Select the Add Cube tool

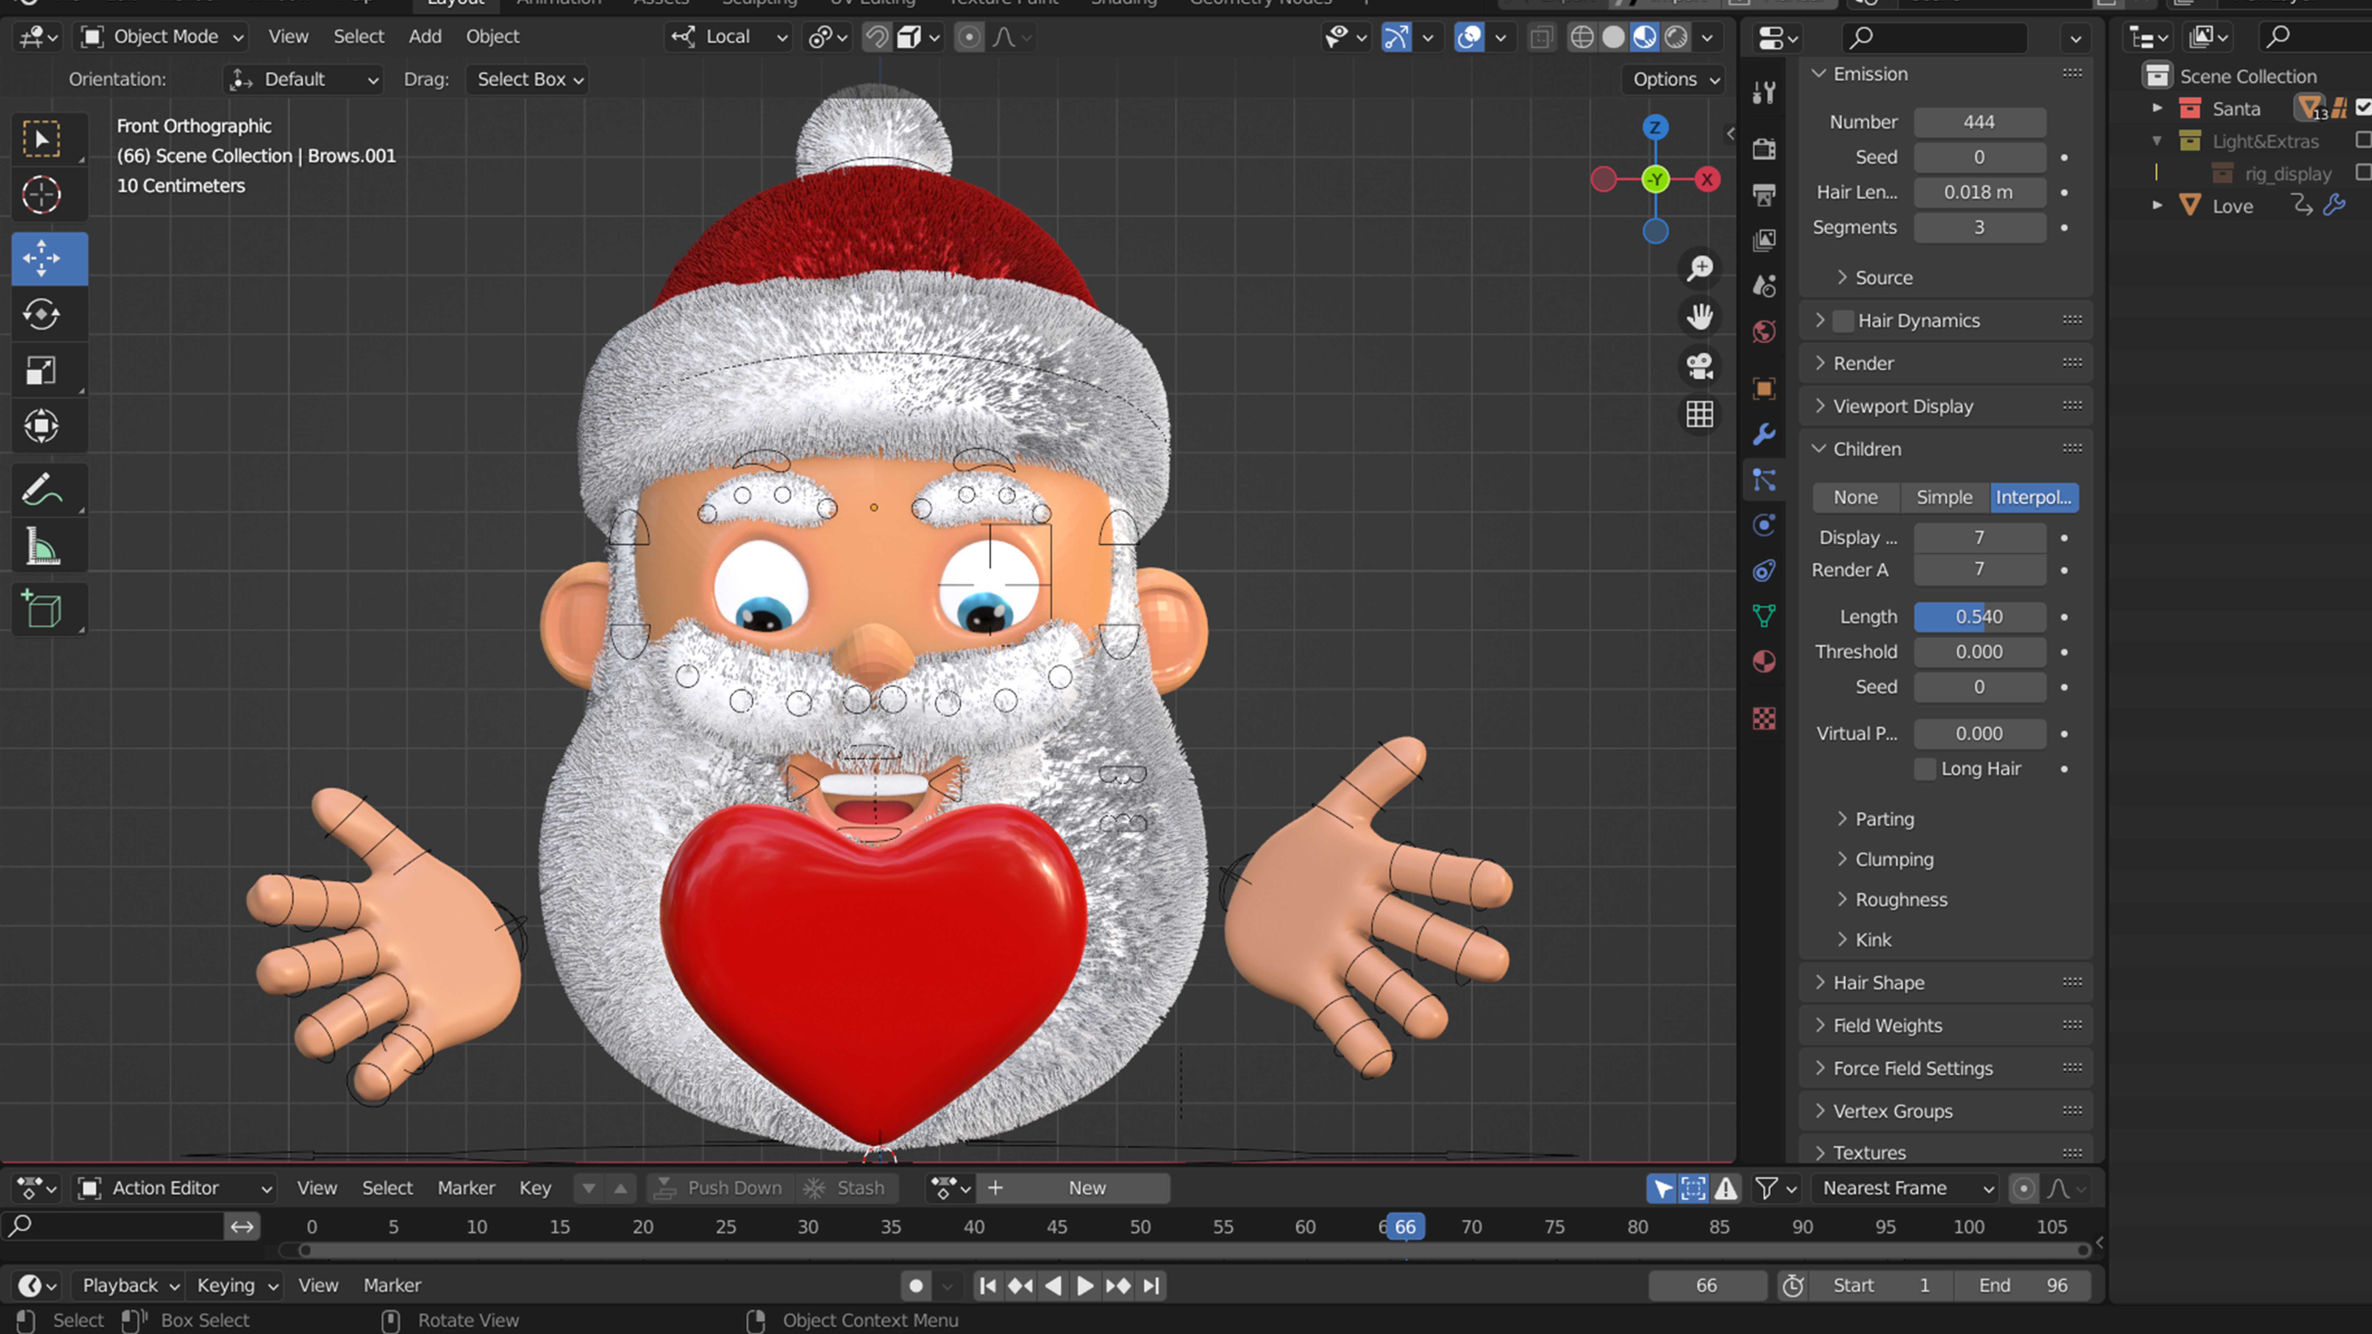[41, 609]
